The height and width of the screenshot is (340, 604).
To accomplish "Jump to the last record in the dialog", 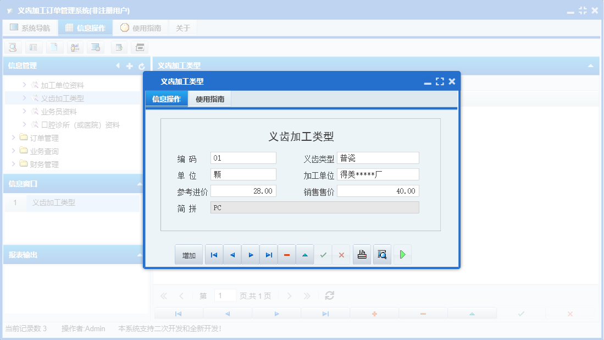I will point(269,254).
